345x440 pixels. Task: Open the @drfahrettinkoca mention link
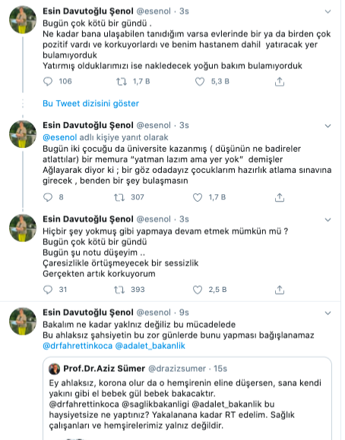tap(78, 346)
